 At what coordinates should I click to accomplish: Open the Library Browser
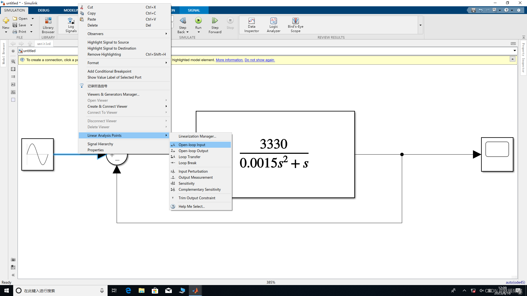(x=48, y=25)
